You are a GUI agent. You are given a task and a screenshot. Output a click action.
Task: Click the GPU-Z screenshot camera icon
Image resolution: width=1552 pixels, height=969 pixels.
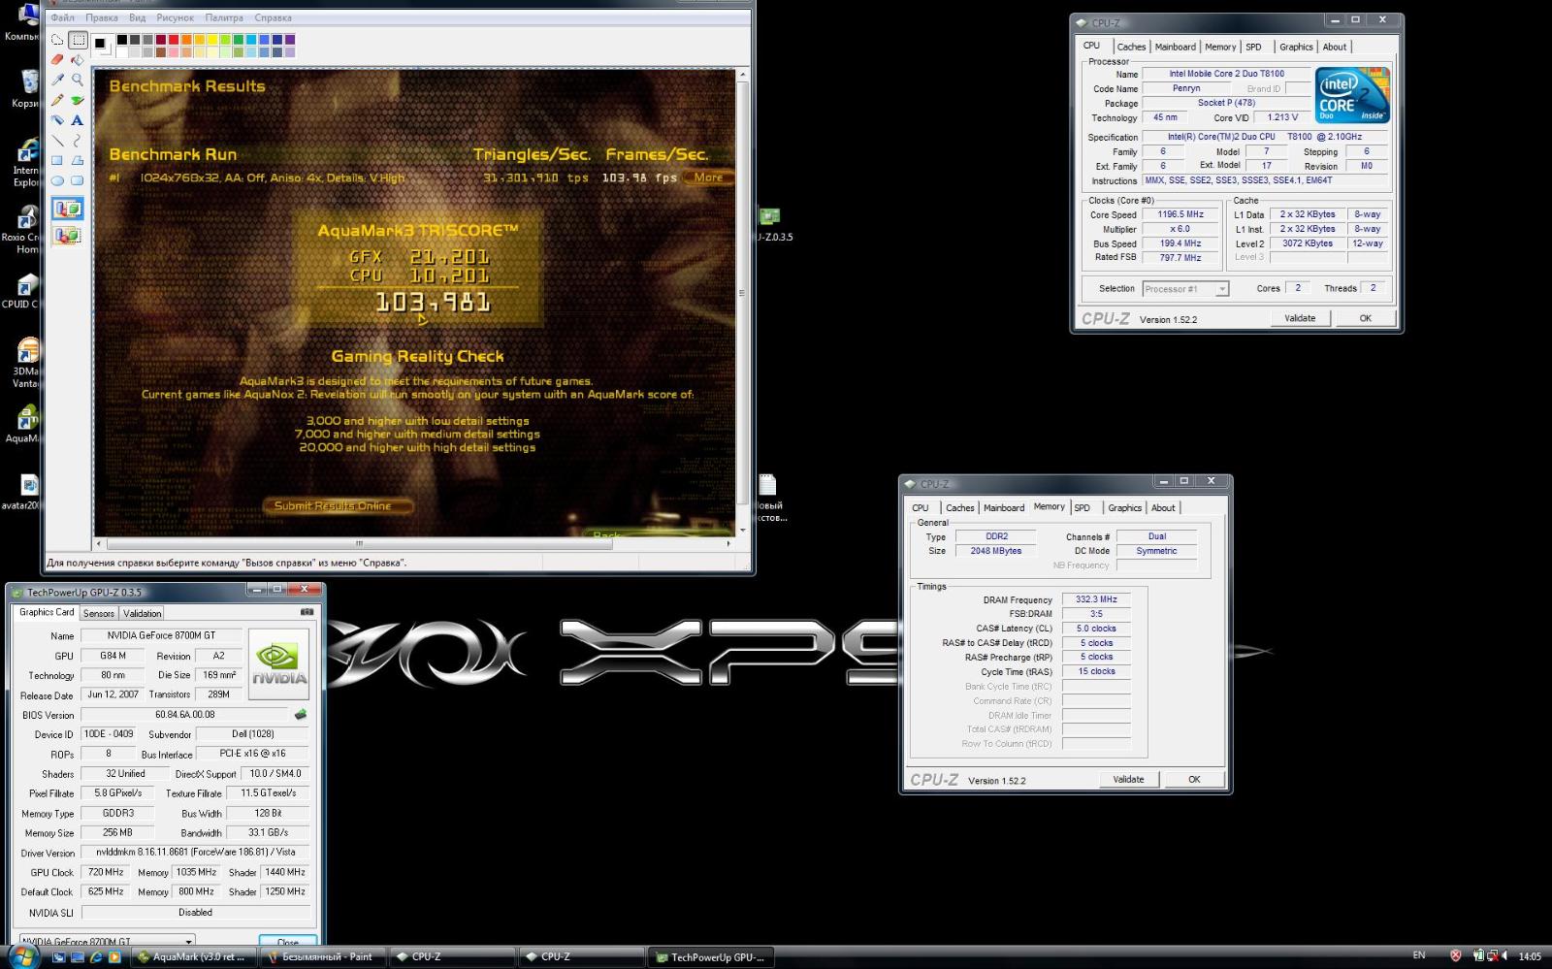[x=307, y=612]
